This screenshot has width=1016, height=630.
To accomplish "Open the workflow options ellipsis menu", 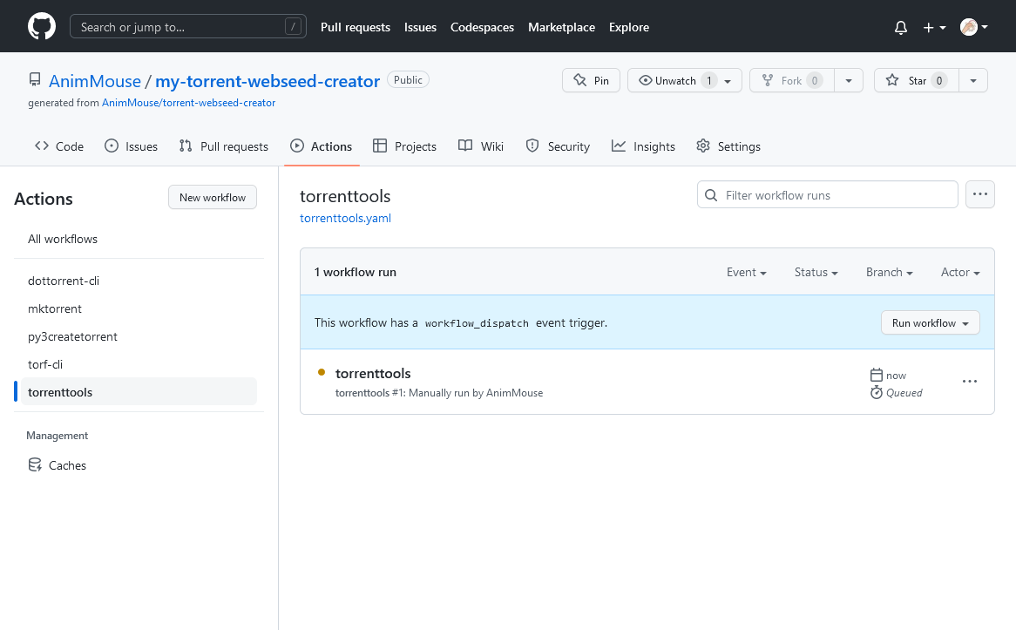I will (979, 194).
